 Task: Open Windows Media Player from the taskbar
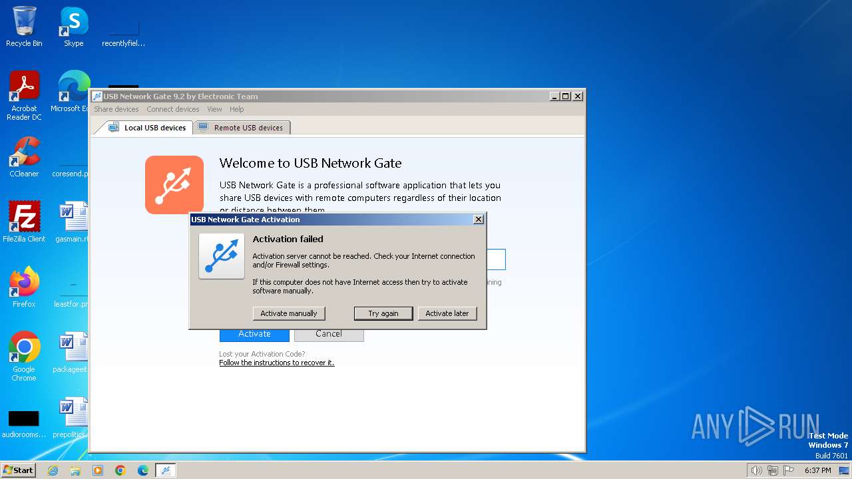tap(98, 470)
